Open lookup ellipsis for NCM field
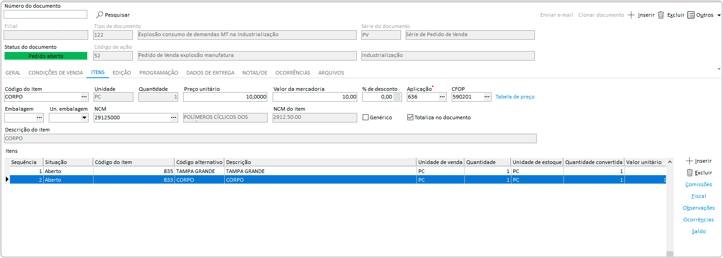This screenshot has height=258, width=723. coord(174,117)
